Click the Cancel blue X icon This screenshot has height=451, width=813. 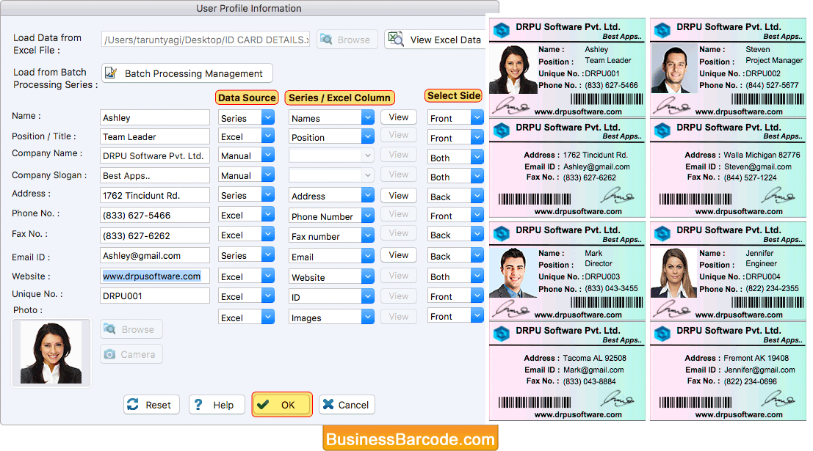coord(328,404)
